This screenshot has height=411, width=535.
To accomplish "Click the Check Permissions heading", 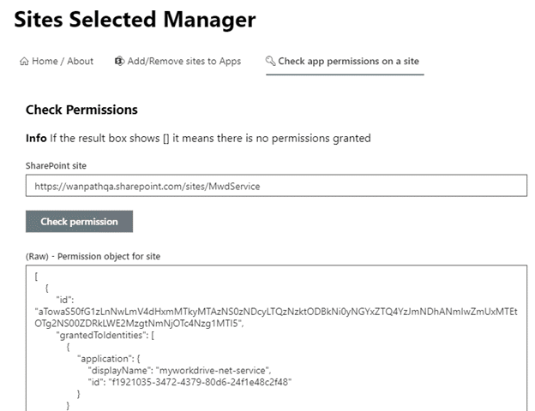I will click(x=81, y=110).
